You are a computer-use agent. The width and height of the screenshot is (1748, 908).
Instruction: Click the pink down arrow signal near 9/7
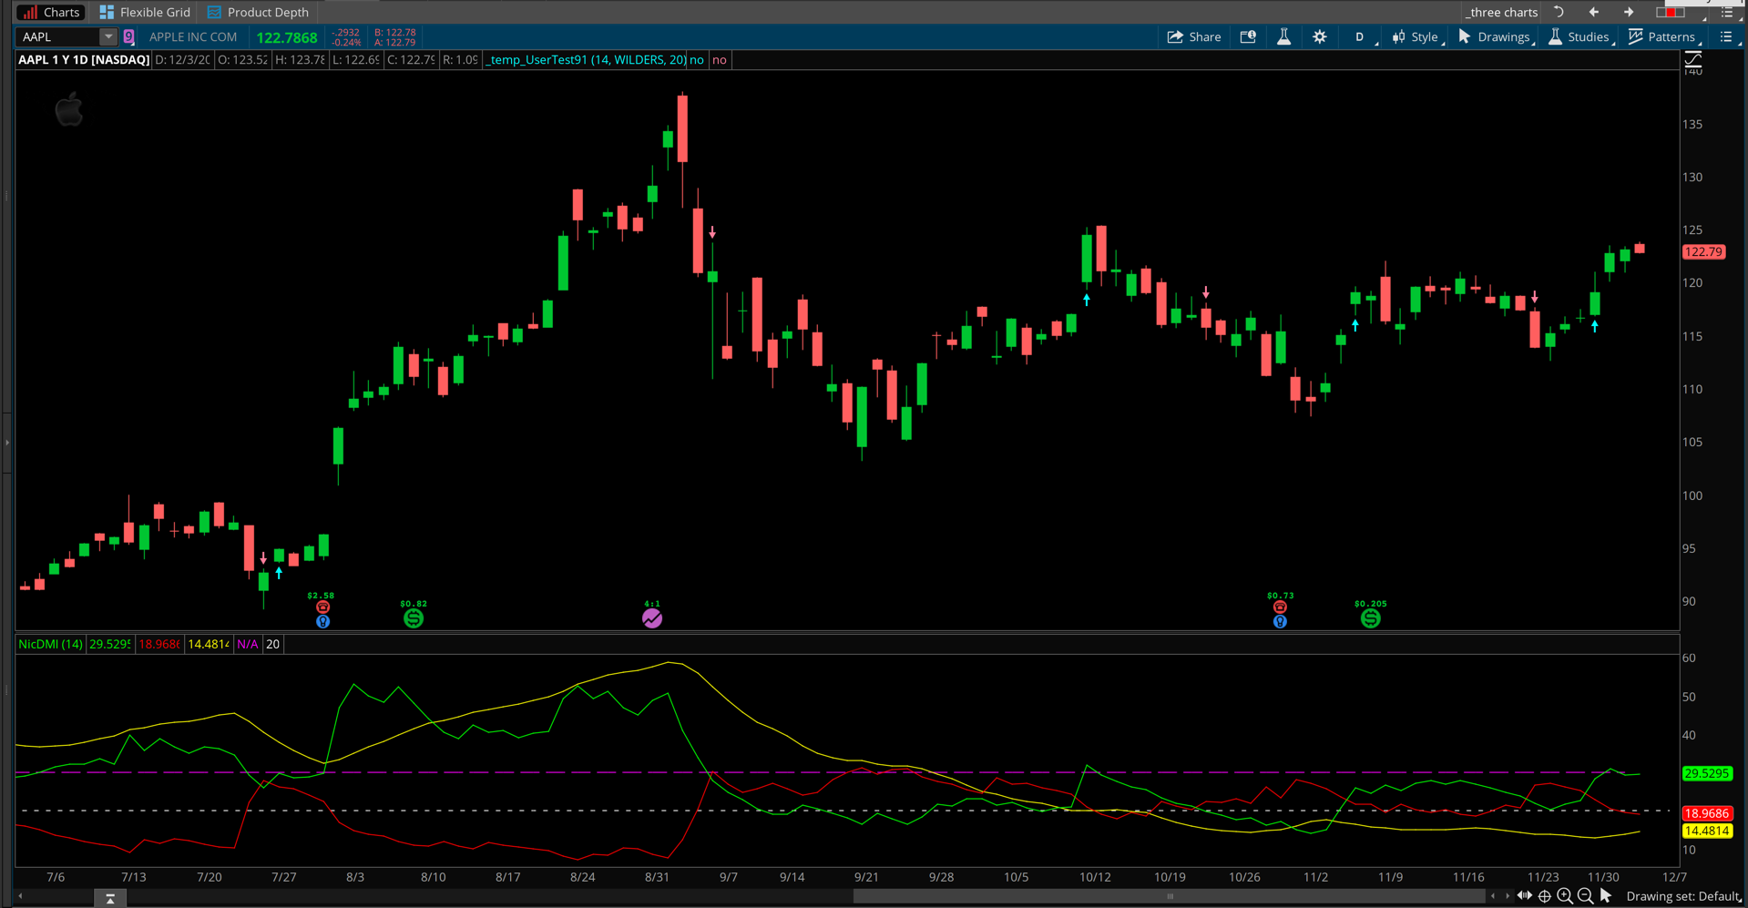click(712, 233)
